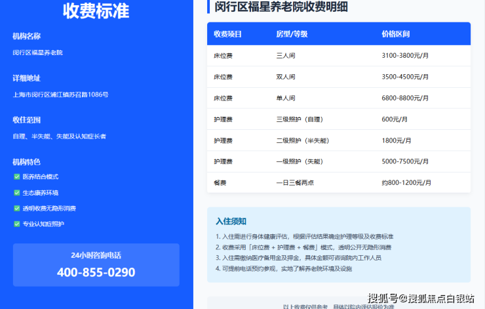This screenshot has width=485, height=309.
Task: Click the 餐费 一日三餐两点 row
Action: (x=339, y=182)
